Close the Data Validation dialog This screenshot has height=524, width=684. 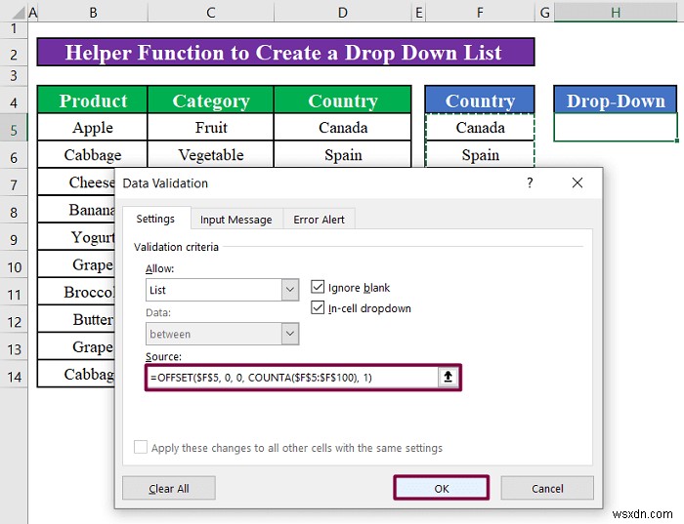pyautogui.click(x=577, y=182)
